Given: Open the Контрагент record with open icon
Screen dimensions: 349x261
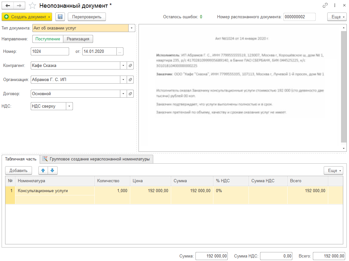Looking at the screenshot, I should tap(130, 66).
